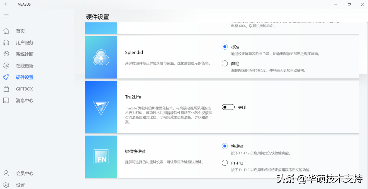Viewport: 368px width, 189px height.
Task: Open 消息中心 in the sidebar
Action: click(25, 100)
